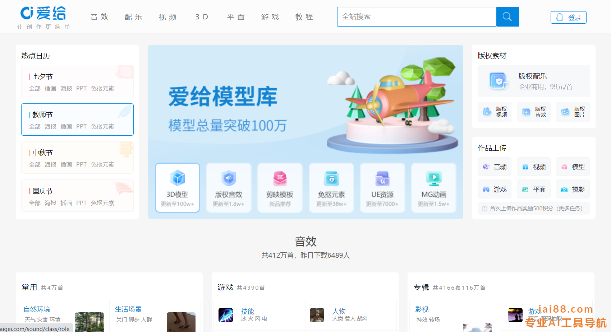
Task: Open the 教程 navigation menu
Action: 304,17
